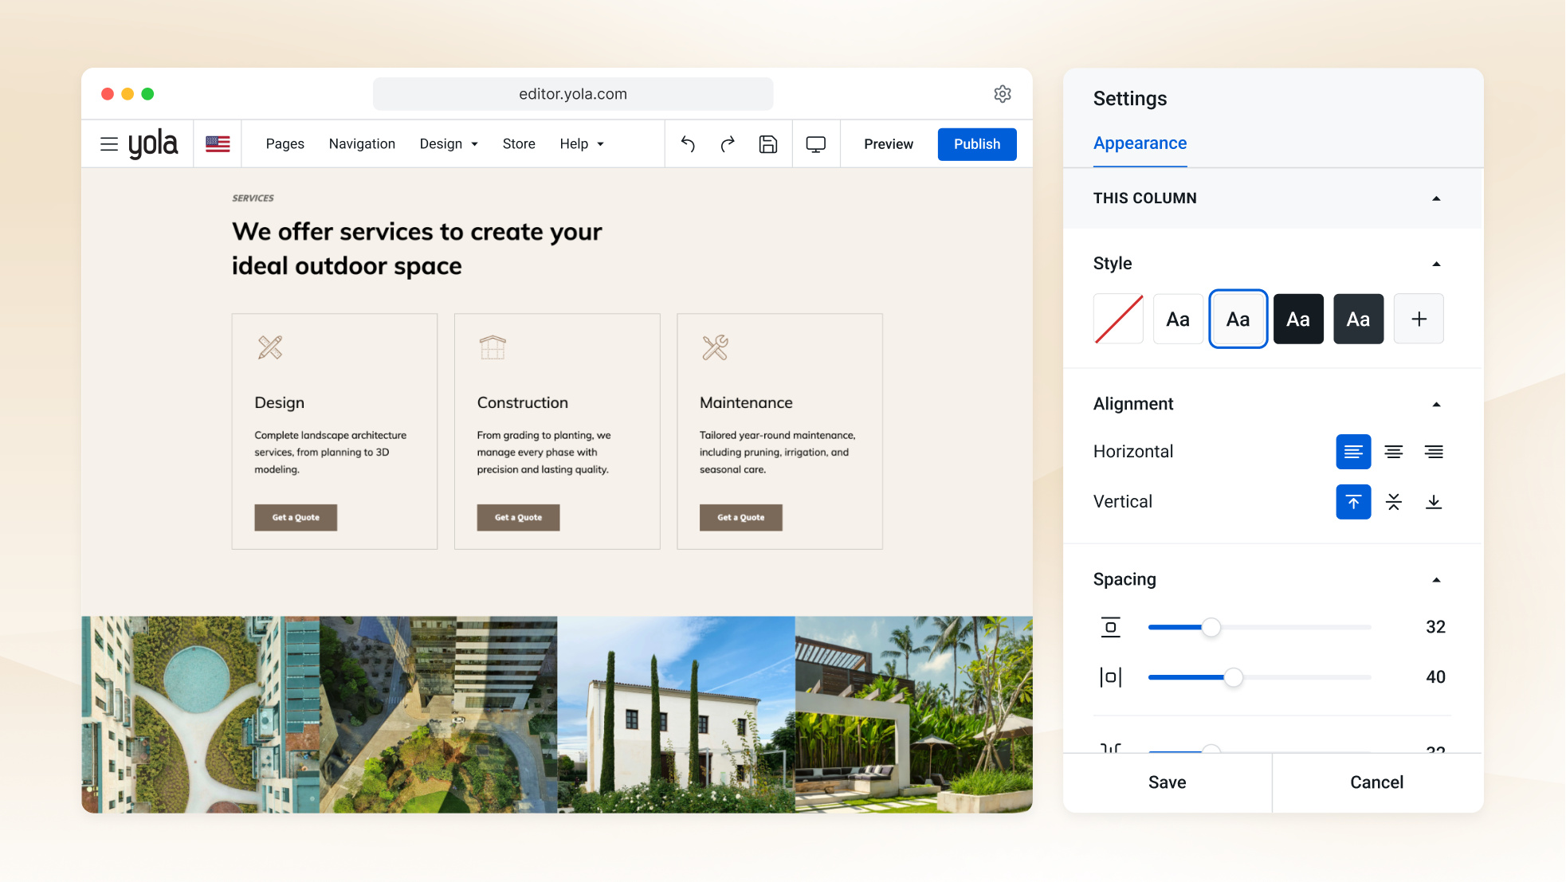Save the settings panel changes
This screenshot has width=1566, height=882.
[x=1168, y=782]
